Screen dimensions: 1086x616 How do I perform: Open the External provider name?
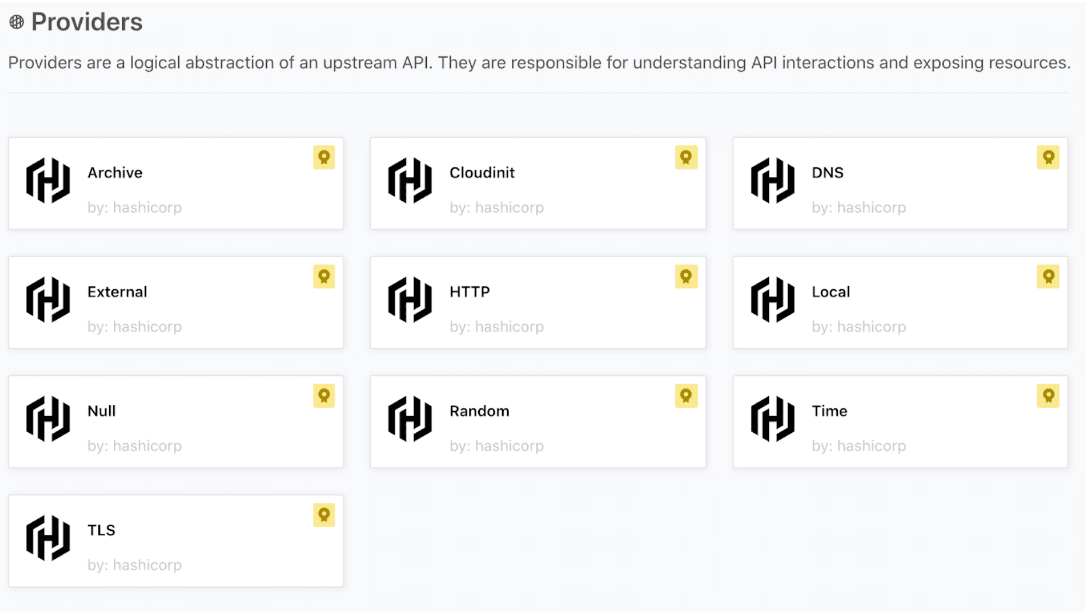click(x=117, y=292)
